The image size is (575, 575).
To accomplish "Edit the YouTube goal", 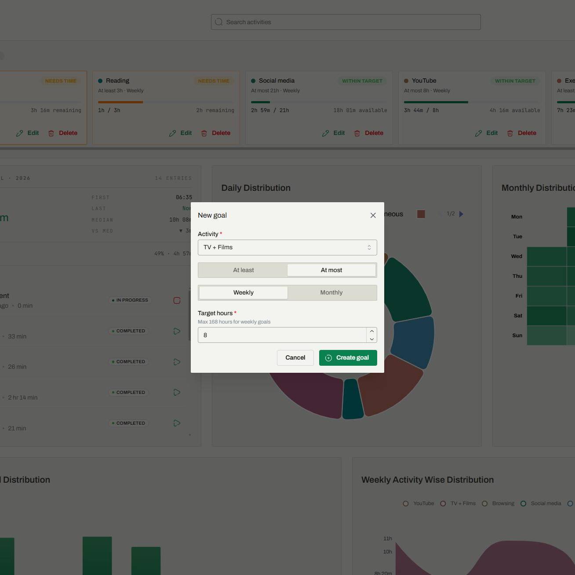I will pyautogui.click(x=487, y=133).
